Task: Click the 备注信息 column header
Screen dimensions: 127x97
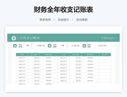Action: point(105,55)
